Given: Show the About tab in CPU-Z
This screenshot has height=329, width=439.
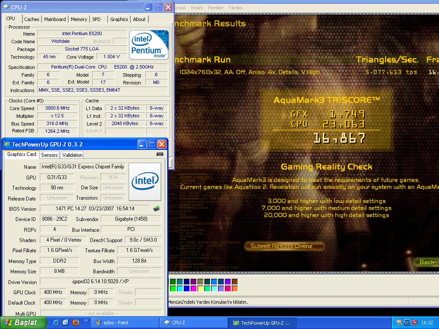Looking at the screenshot, I should [x=139, y=19].
